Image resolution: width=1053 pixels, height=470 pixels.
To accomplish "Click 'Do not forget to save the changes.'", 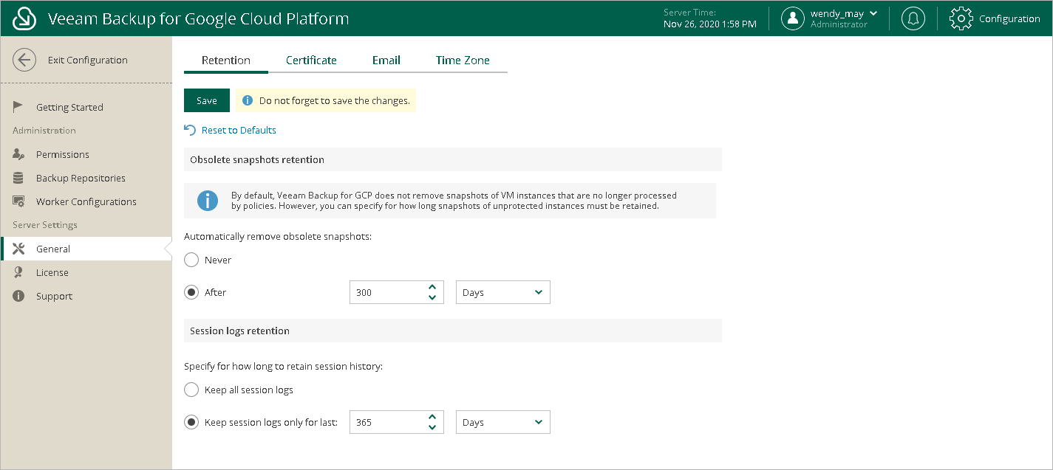I will point(335,100).
